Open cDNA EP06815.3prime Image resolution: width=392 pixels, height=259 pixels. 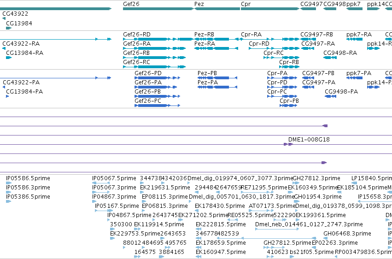click(x=165, y=206)
